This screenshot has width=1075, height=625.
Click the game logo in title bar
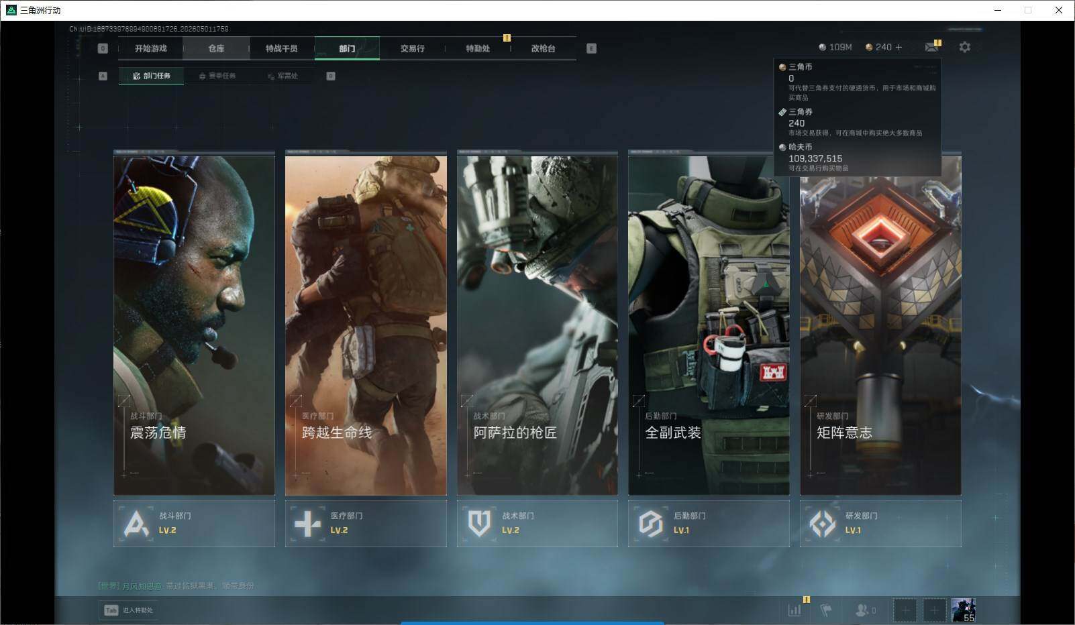click(x=11, y=10)
